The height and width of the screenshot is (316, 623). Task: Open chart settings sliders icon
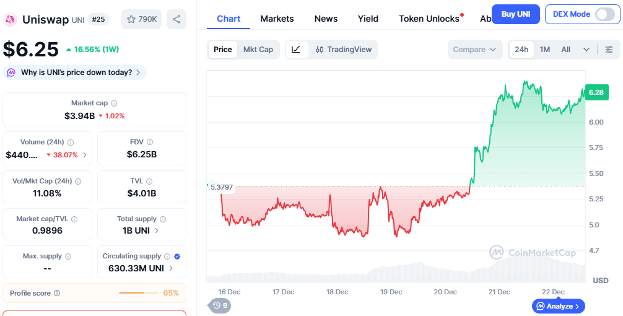[609, 50]
